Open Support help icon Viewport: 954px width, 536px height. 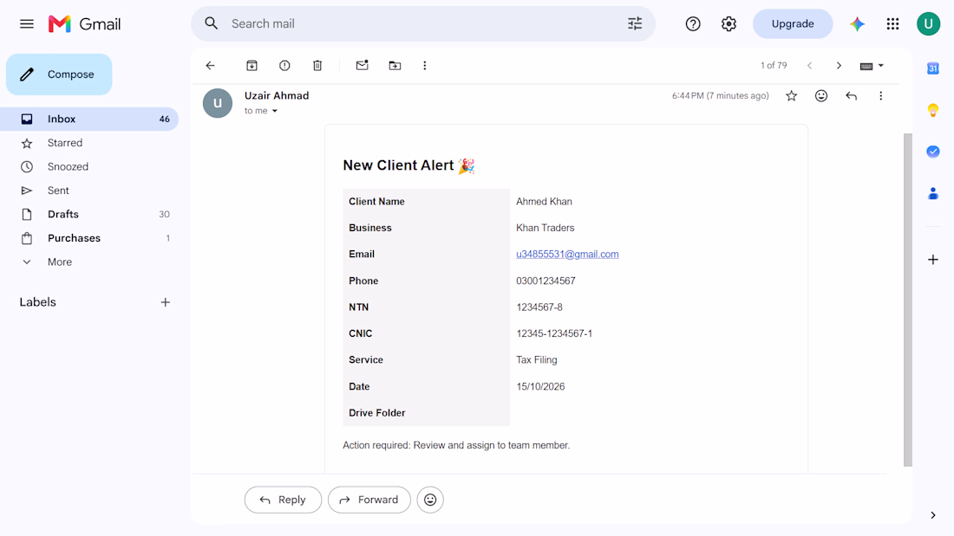[693, 23]
